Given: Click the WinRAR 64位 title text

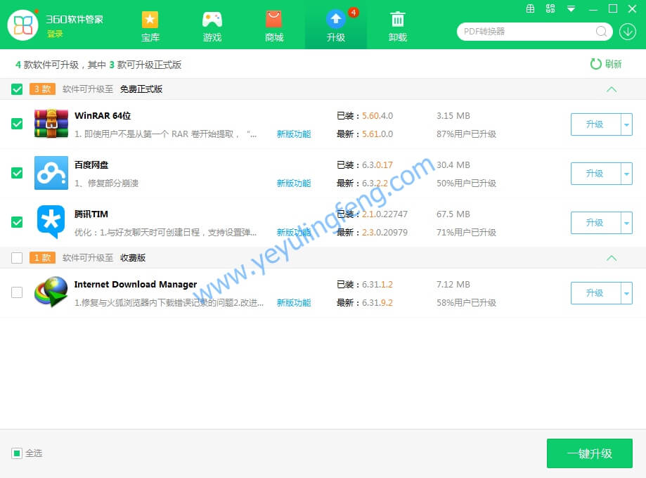Looking at the screenshot, I should coord(103,115).
